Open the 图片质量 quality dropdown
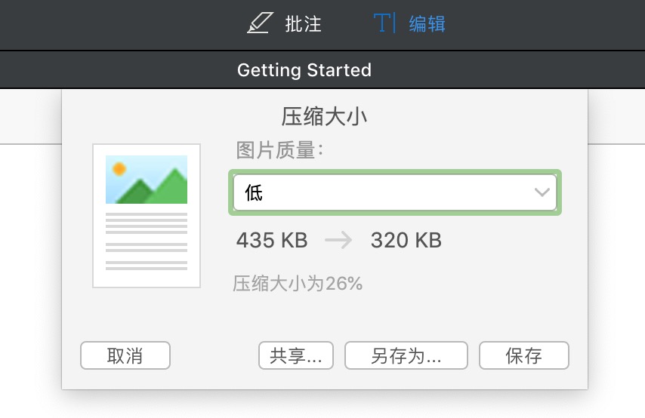This screenshot has width=645, height=418. pos(395,192)
